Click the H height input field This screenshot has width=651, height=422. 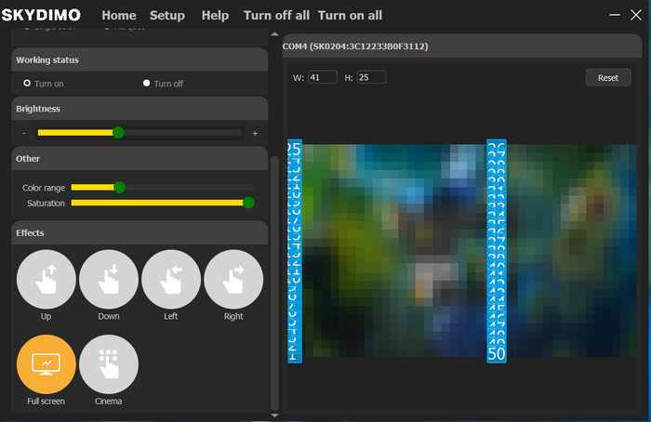pyautogui.click(x=370, y=78)
